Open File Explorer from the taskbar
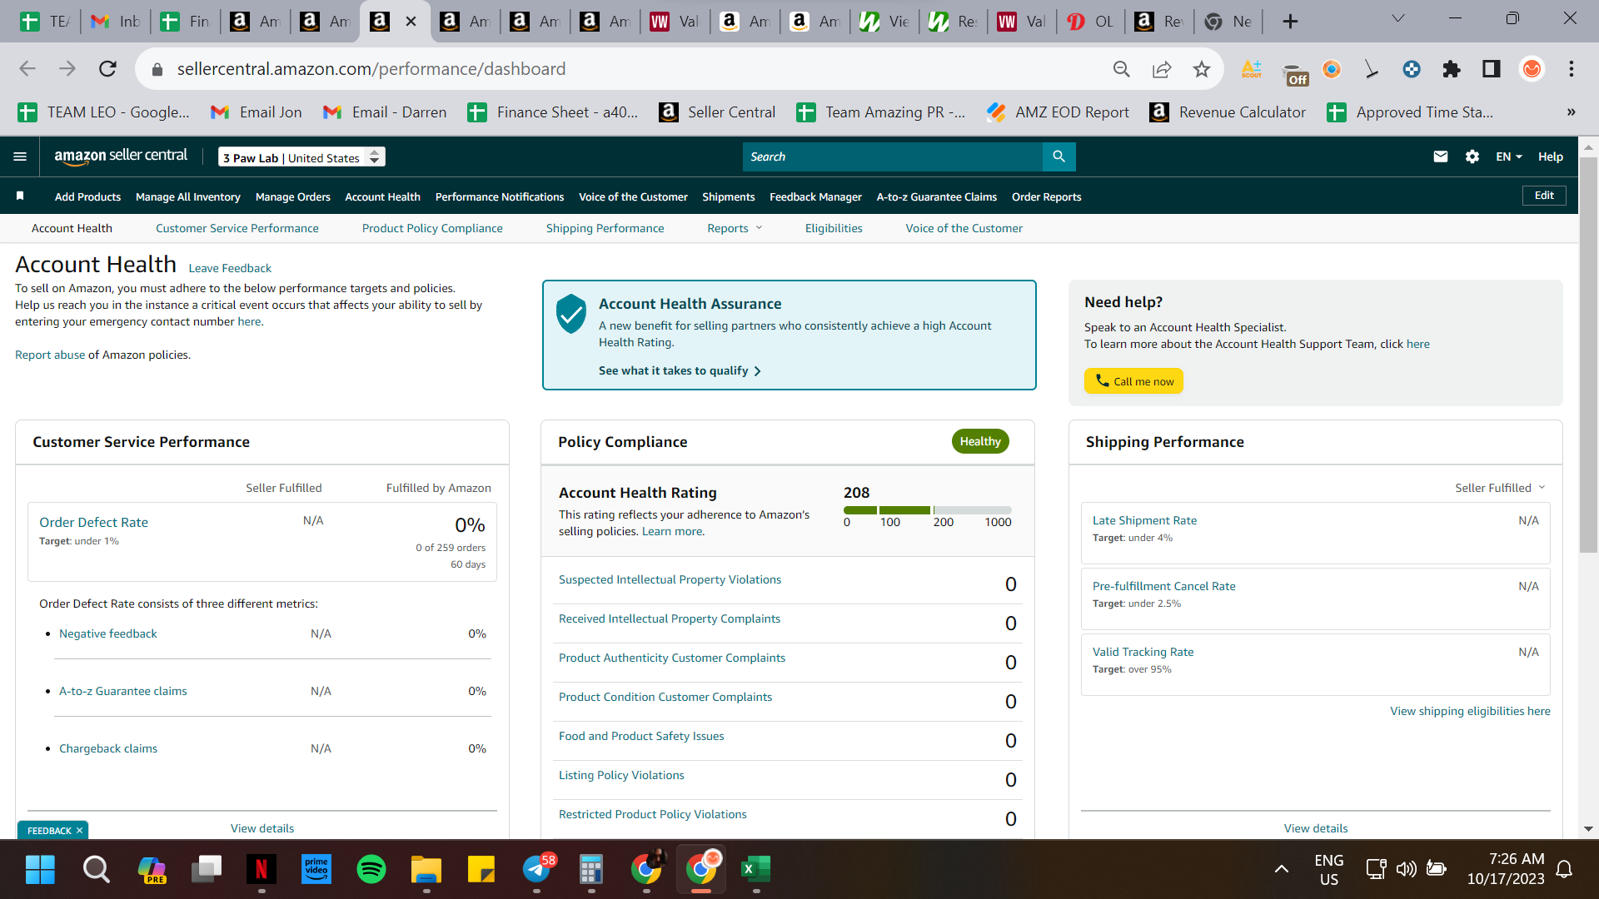The image size is (1599, 899). 426,870
